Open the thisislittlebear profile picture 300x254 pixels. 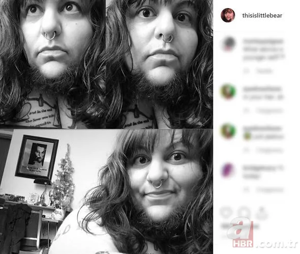228,15
